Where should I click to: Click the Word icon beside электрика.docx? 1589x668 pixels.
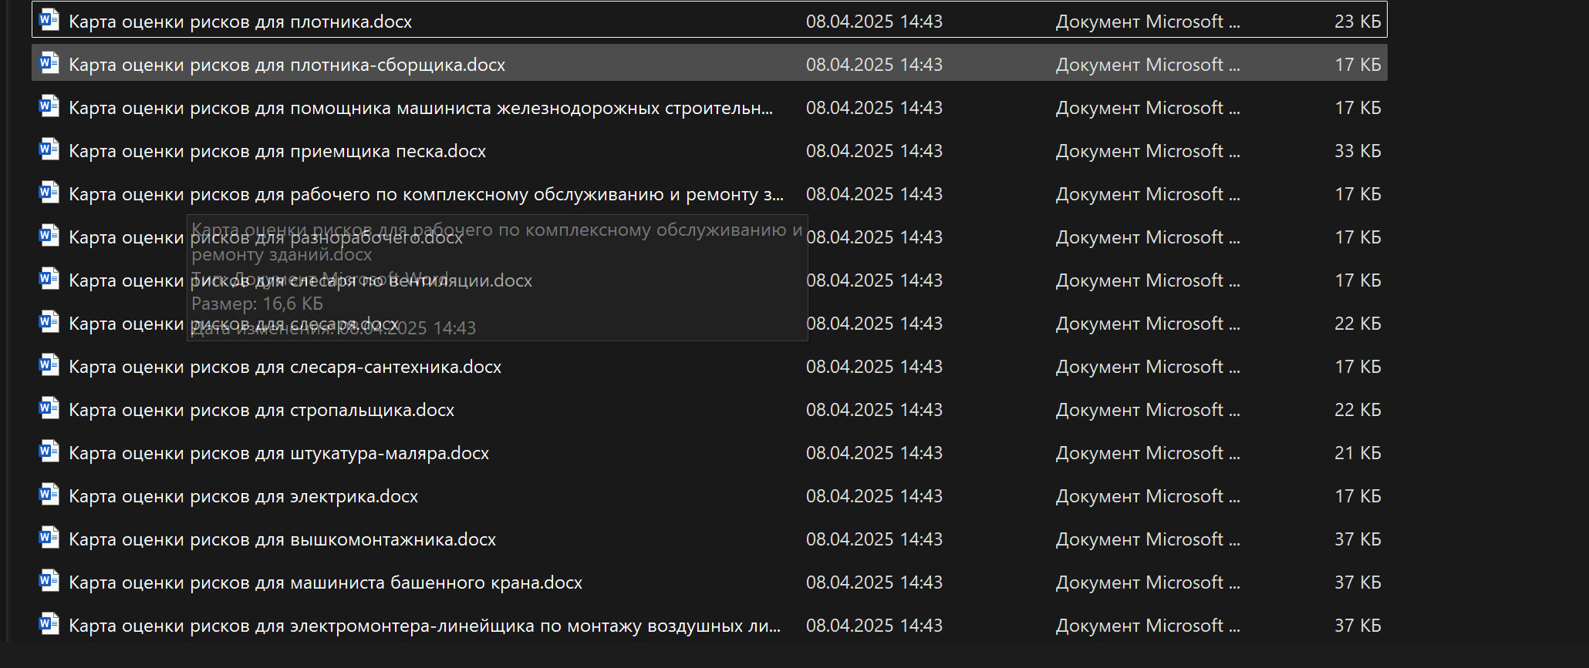pos(49,495)
